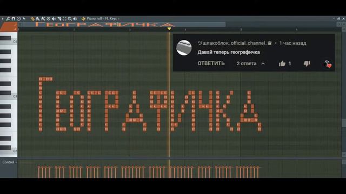346x194 pixels.
Task: Click the comment text 'Давай теперь географичка'
Action: tap(229, 52)
